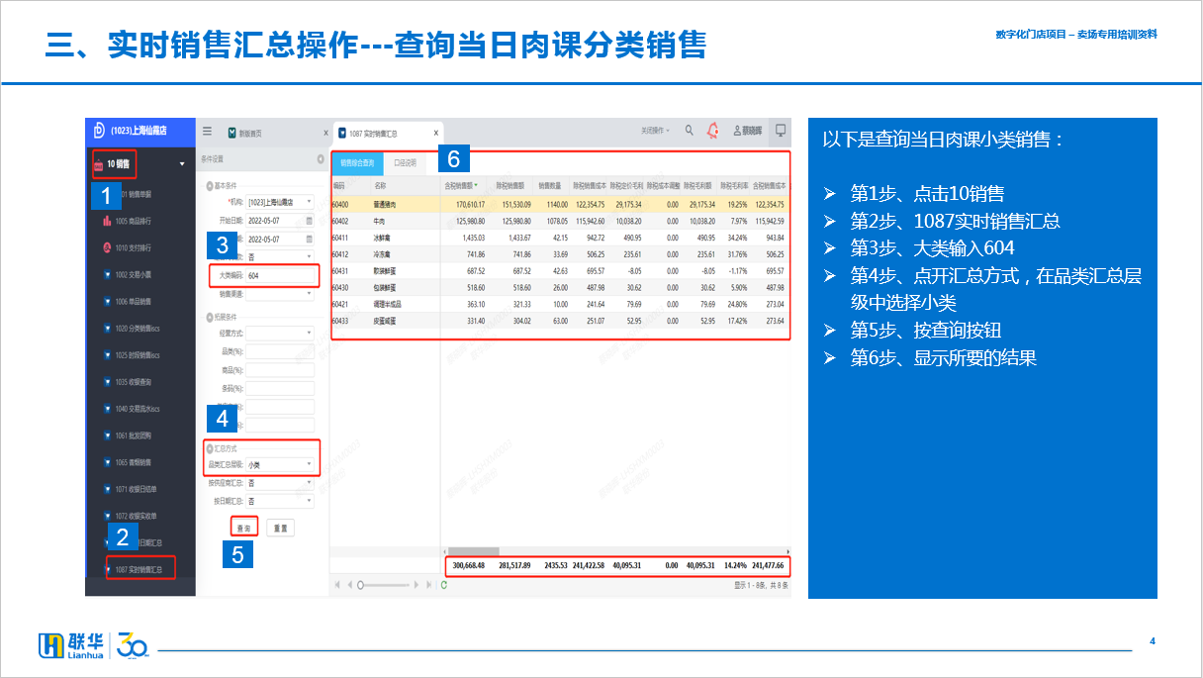Go to the last page in pager

[x=428, y=585]
